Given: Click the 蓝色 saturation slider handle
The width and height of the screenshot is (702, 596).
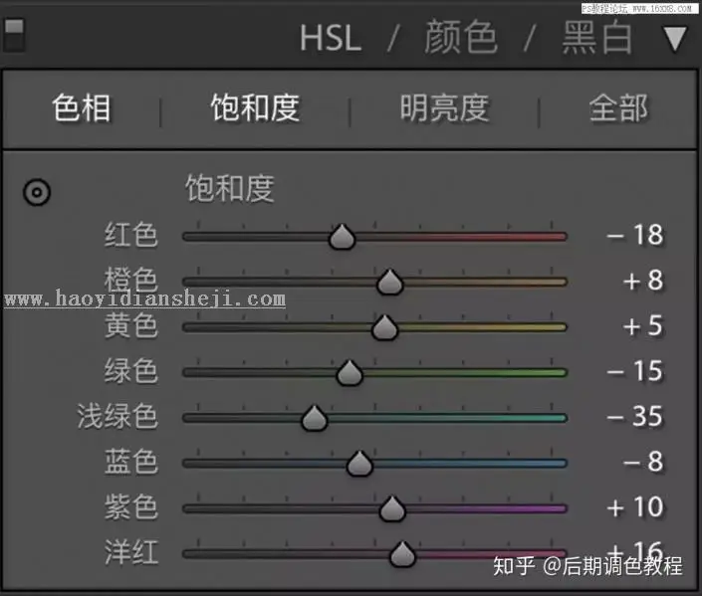Looking at the screenshot, I should pyautogui.click(x=359, y=464).
